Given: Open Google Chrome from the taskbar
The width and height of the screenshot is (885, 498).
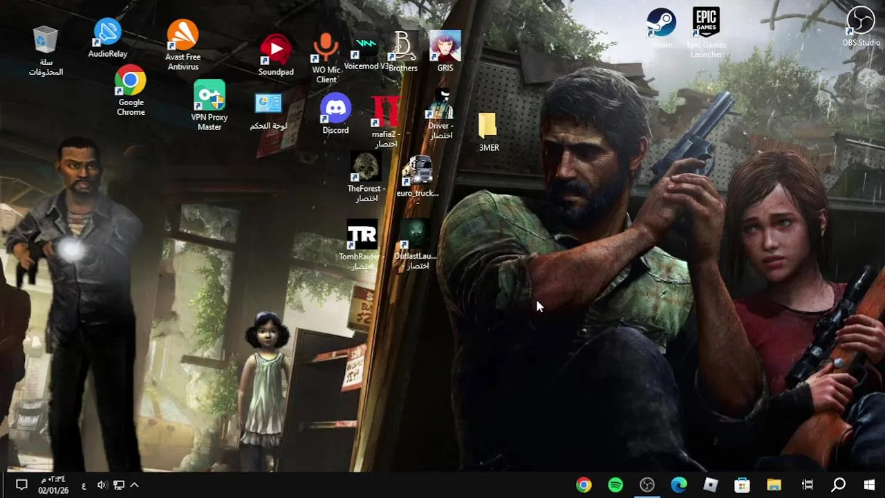Looking at the screenshot, I should (584, 485).
